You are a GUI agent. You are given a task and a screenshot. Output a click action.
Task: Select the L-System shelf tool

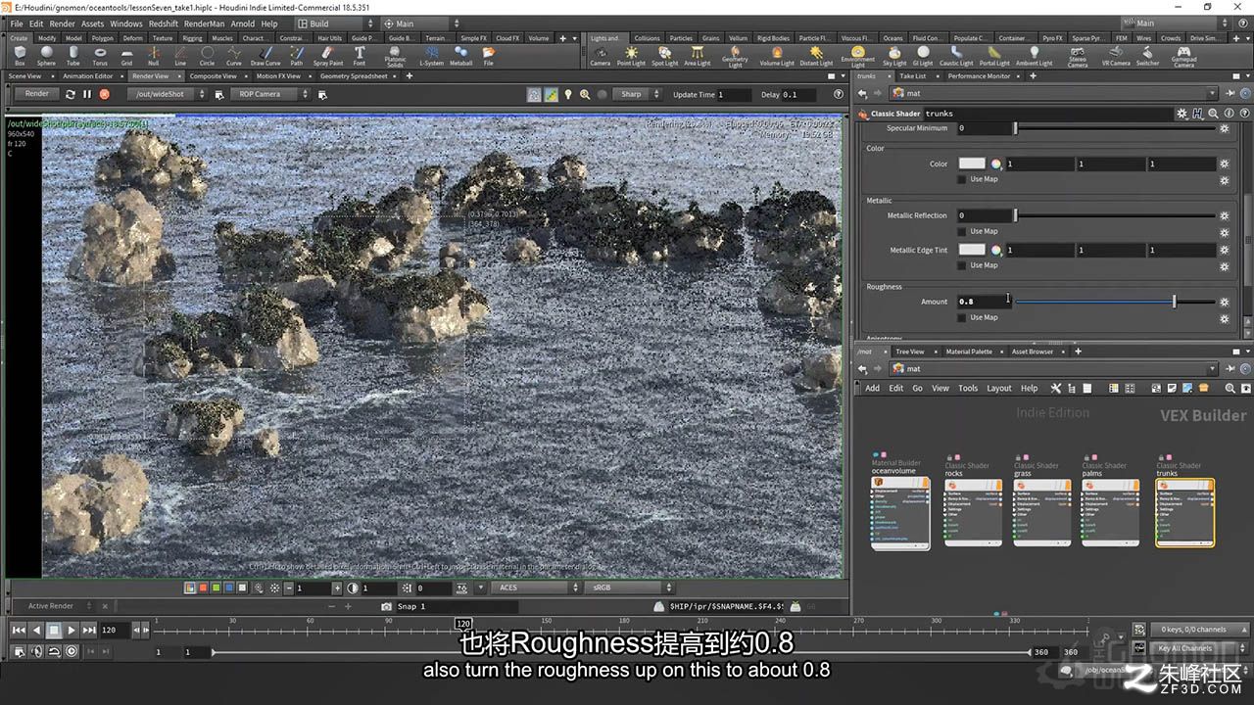click(x=431, y=56)
